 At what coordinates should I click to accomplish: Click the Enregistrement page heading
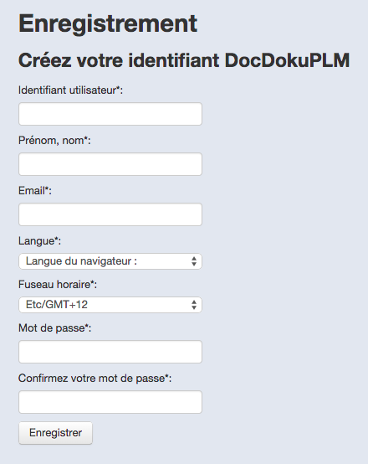tap(108, 23)
